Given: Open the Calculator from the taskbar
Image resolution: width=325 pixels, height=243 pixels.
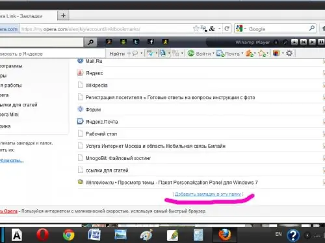Looking at the screenshot, I should point(198,235).
